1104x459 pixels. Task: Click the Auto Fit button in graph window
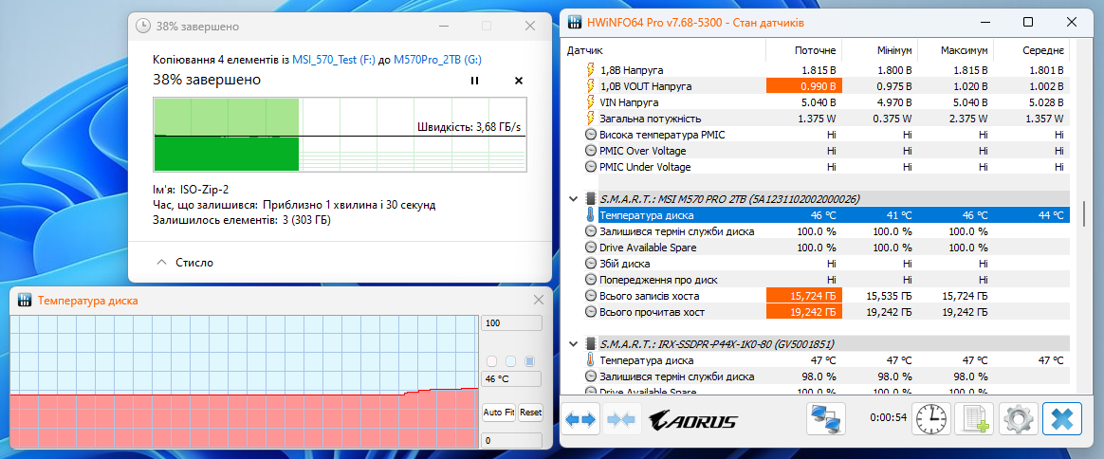click(x=499, y=412)
